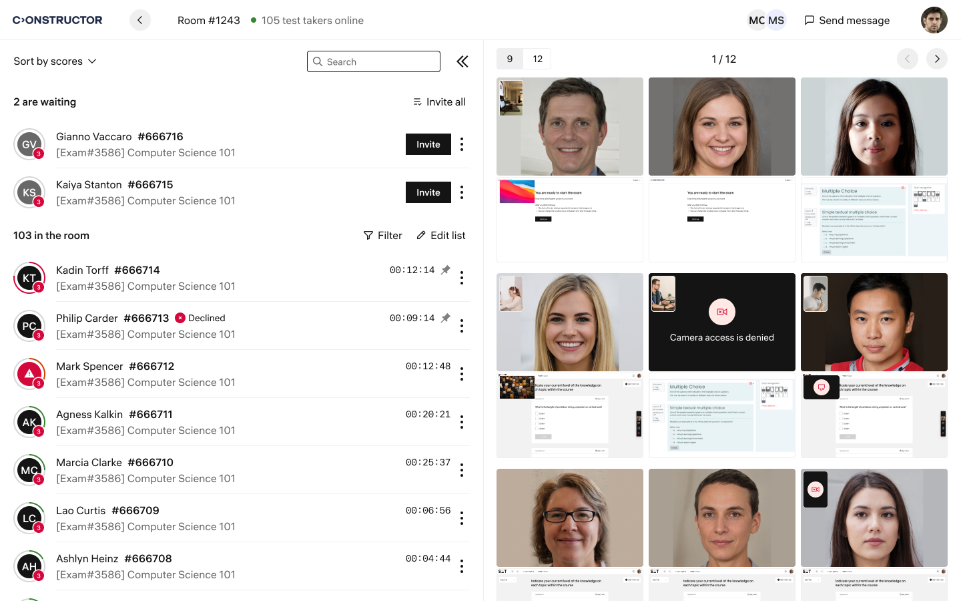Screen dimensions: 961x601
Task: Click the magnifier icon in the search box
Action: pyautogui.click(x=318, y=61)
